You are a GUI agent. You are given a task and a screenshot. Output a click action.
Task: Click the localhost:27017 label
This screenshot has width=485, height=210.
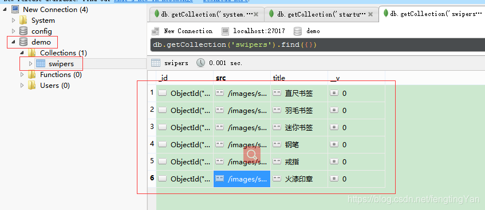tap(259, 31)
